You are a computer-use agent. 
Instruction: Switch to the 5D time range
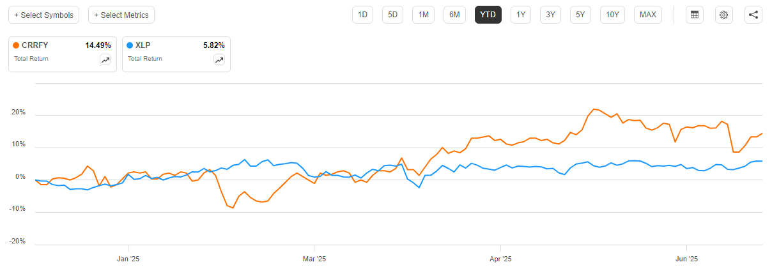click(x=393, y=15)
